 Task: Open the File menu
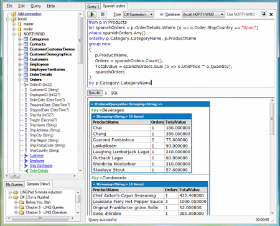(9, 6)
